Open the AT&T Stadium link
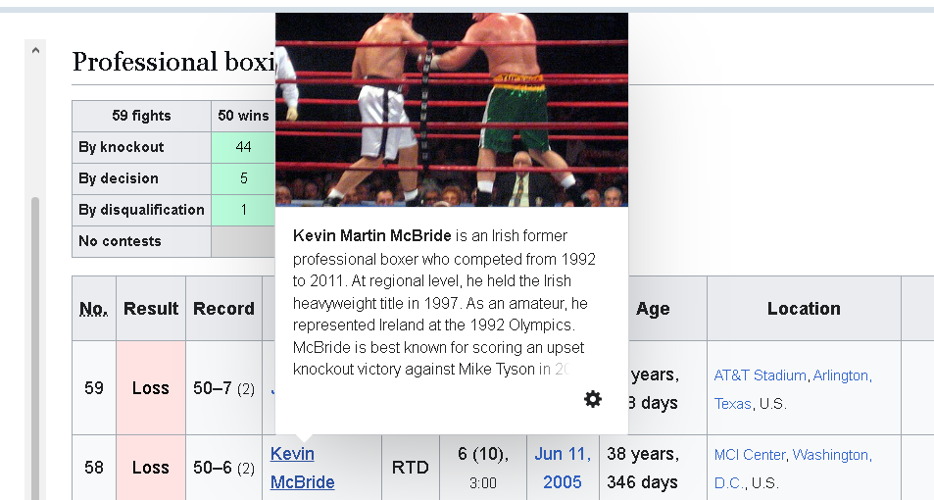The width and height of the screenshot is (934, 500). tap(760, 375)
